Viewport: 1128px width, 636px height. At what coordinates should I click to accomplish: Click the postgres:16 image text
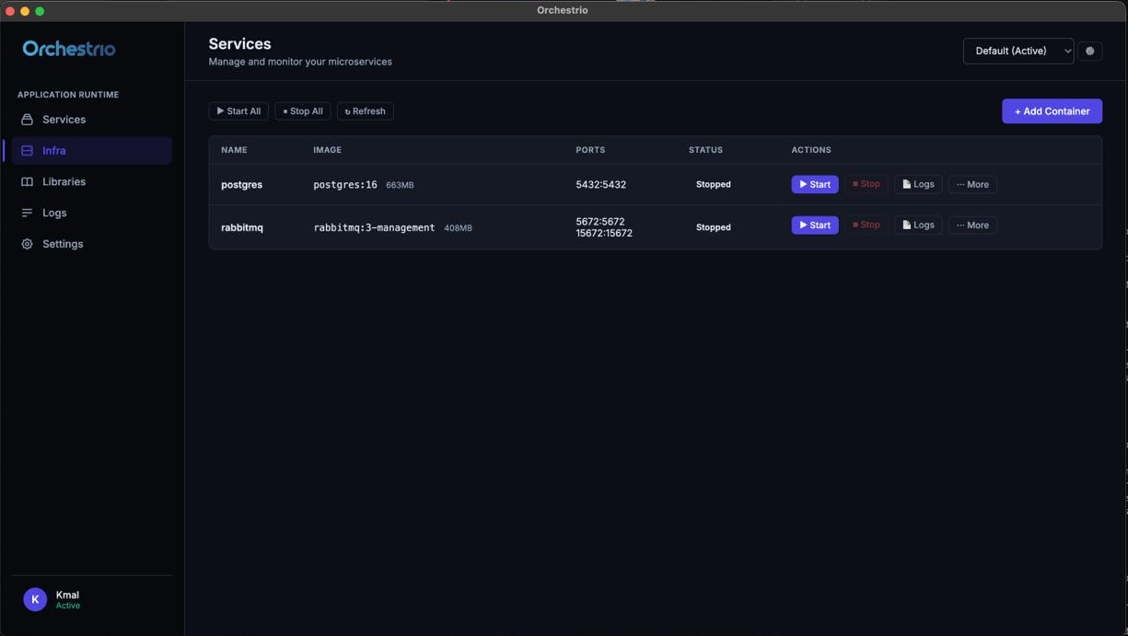pyautogui.click(x=345, y=185)
